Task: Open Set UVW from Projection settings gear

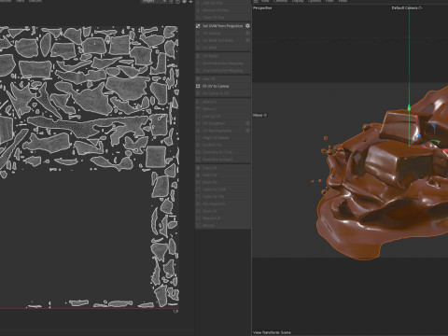Action: point(247,26)
